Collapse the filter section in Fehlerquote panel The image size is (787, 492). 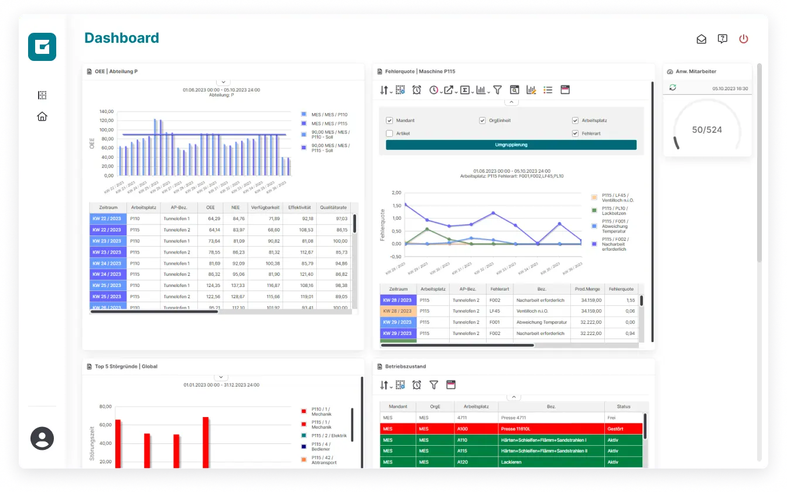pyautogui.click(x=511, y=101)
